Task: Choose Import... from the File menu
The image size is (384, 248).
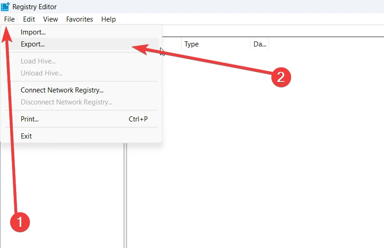Action: [x=81, y=32]
